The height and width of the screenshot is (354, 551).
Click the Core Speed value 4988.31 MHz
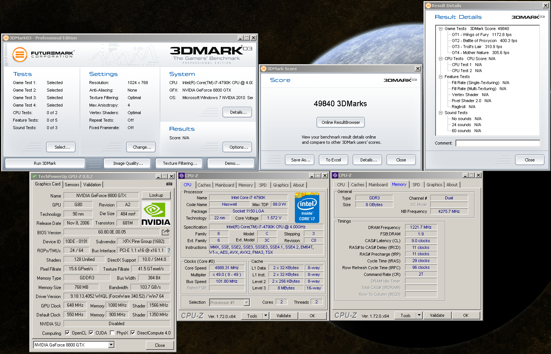(x=227, y=268)
